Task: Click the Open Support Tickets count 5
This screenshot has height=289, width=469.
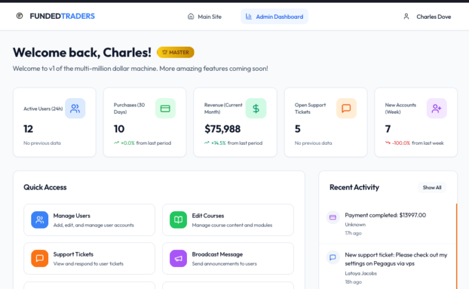Action: 298,129
